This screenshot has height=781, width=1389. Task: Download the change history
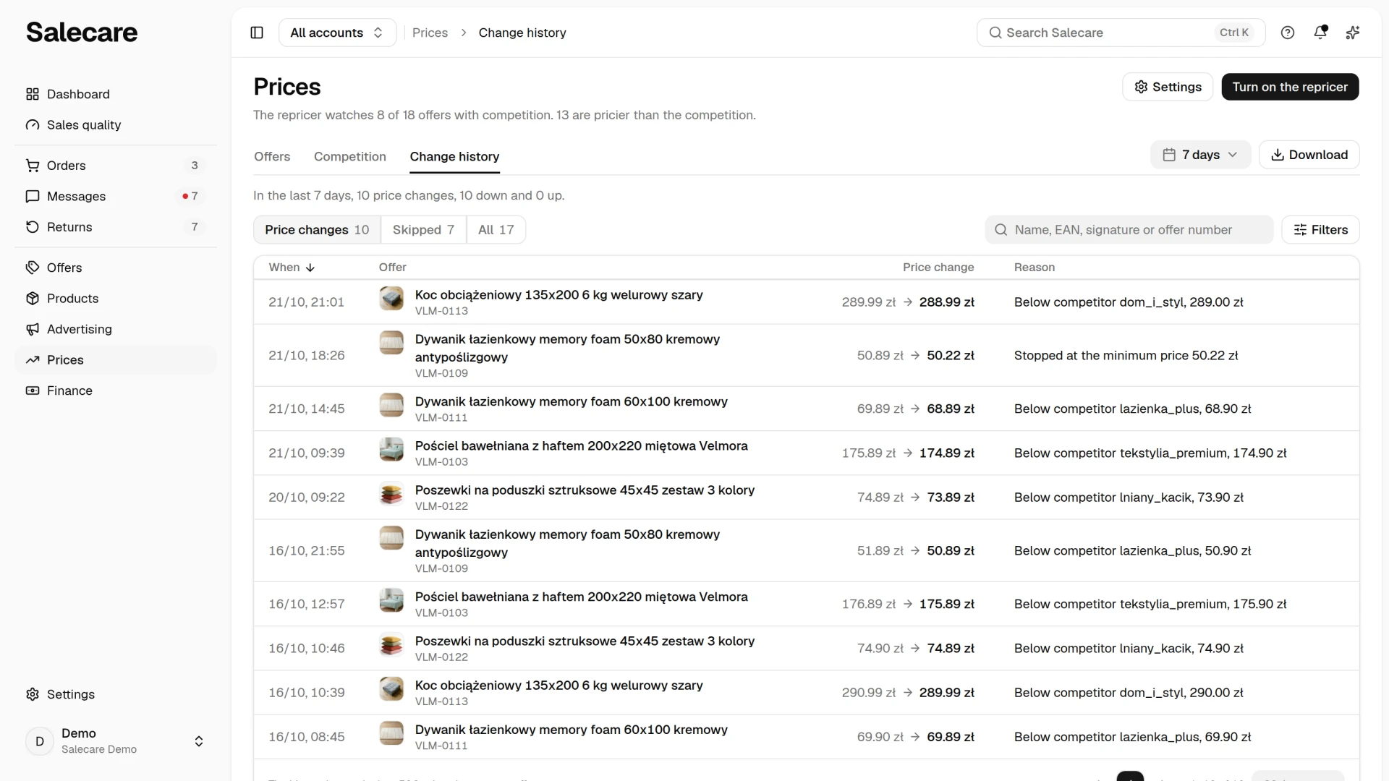(x=1309, y=155)
